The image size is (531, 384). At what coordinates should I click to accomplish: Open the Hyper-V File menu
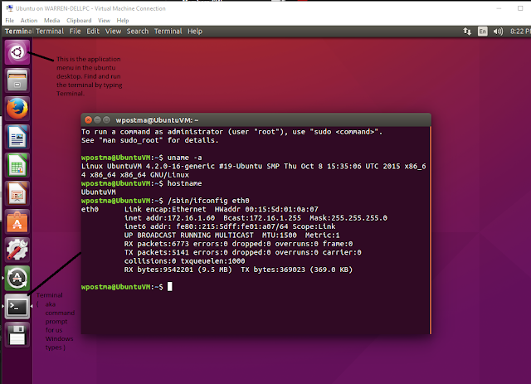(9, 20)
